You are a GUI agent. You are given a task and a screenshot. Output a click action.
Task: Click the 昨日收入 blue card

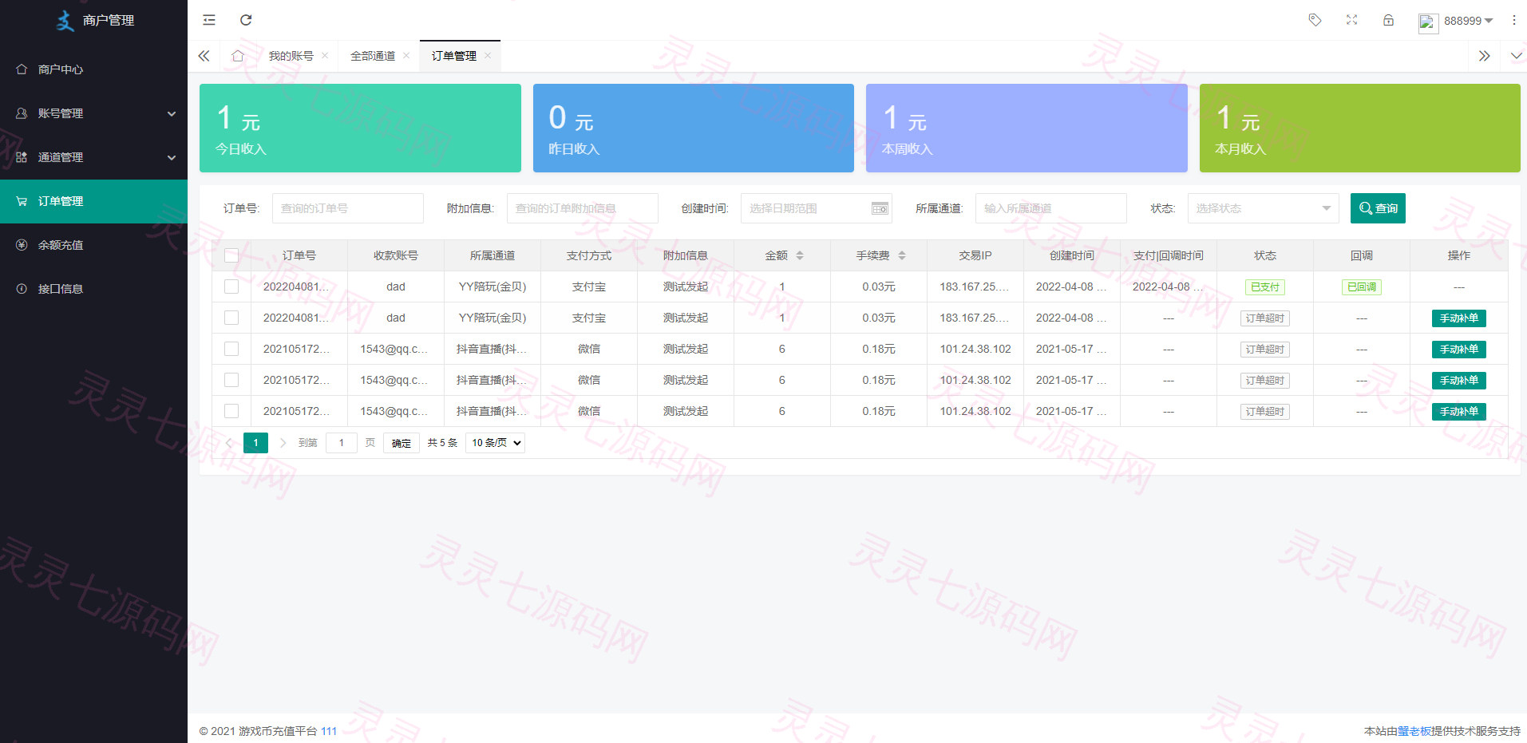(694, 128)
